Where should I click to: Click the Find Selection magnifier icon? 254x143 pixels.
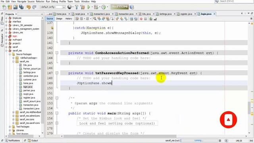(x=95, y=19)
